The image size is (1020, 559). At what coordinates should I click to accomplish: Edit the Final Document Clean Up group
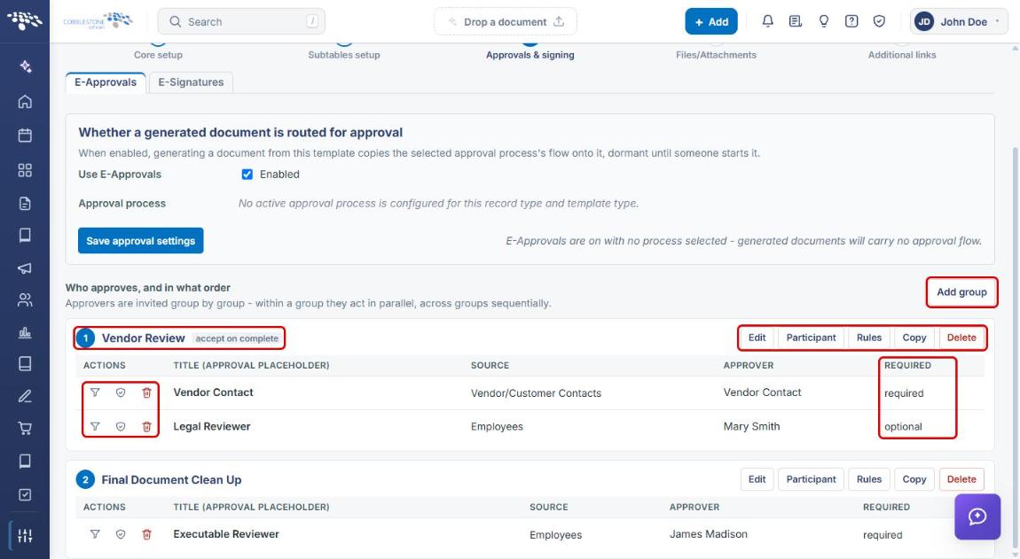757,479
